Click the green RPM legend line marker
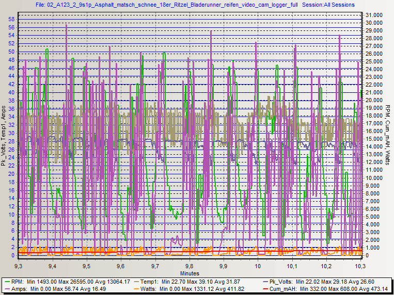This screenshot has width=394, height=295. (7, 281)
